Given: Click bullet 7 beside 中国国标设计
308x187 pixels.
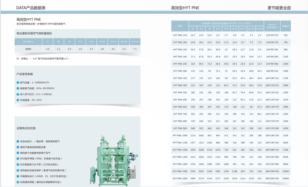Looking at the screenshot, I should [18, 176].
